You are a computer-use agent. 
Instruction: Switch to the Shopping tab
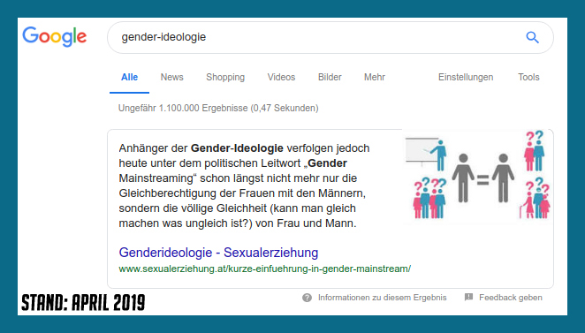click(x=225, y=77)
